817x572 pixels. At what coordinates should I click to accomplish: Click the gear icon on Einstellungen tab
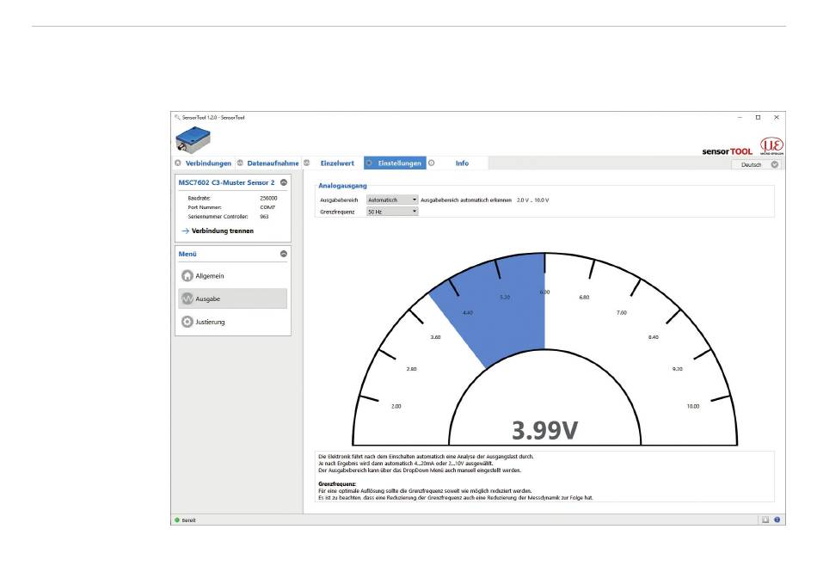point(369,163)
